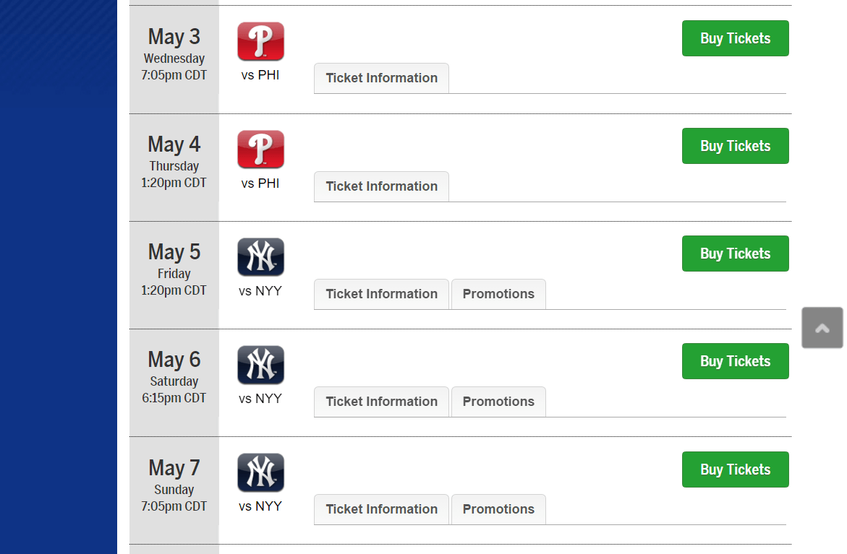Buy tickets for the May 3 game
Viewport: 847px width, 554px height.
(x=735, y=38)
